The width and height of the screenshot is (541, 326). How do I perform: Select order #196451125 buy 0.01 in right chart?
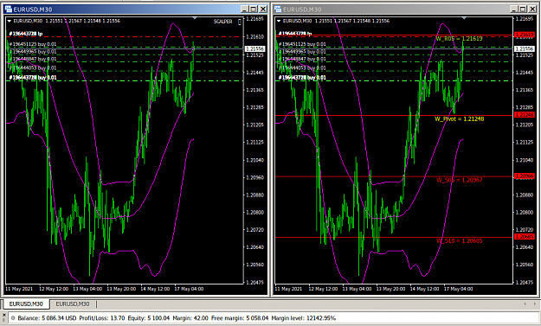coord(302,44)
